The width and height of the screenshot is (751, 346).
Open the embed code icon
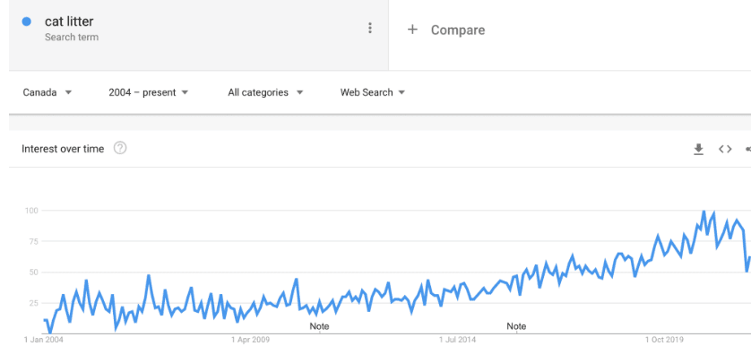725,149
